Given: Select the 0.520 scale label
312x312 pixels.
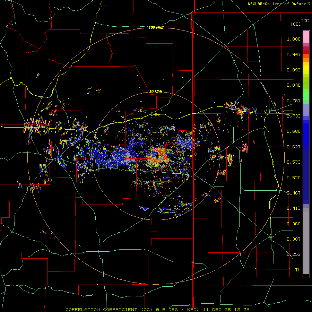Looking at the screenshot, I should tap(294, 178).
